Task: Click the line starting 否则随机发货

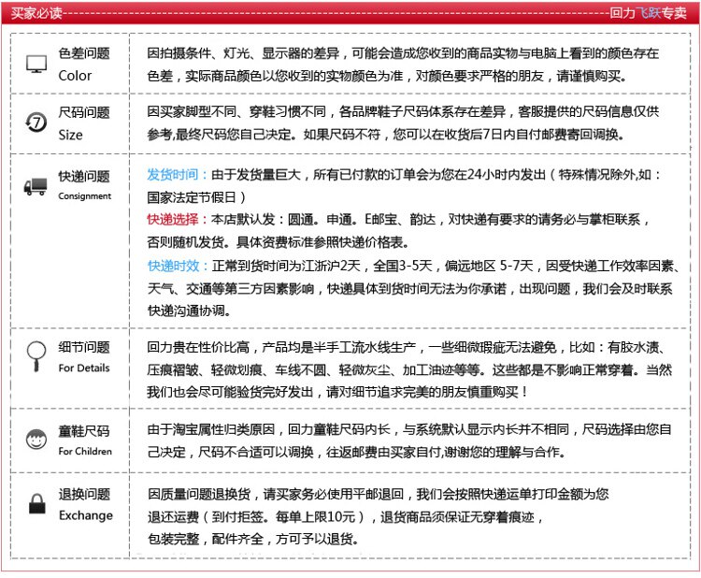Action: (x=279, y=242)
